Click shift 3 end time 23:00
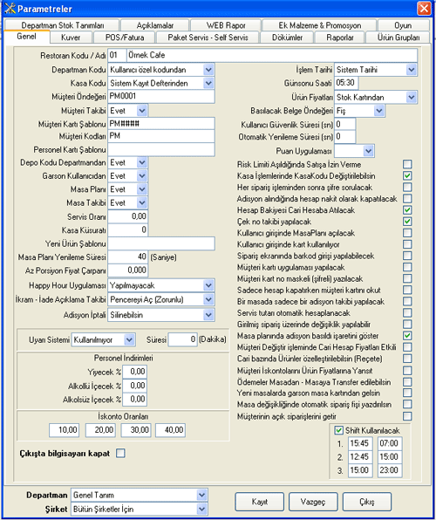 390,470
